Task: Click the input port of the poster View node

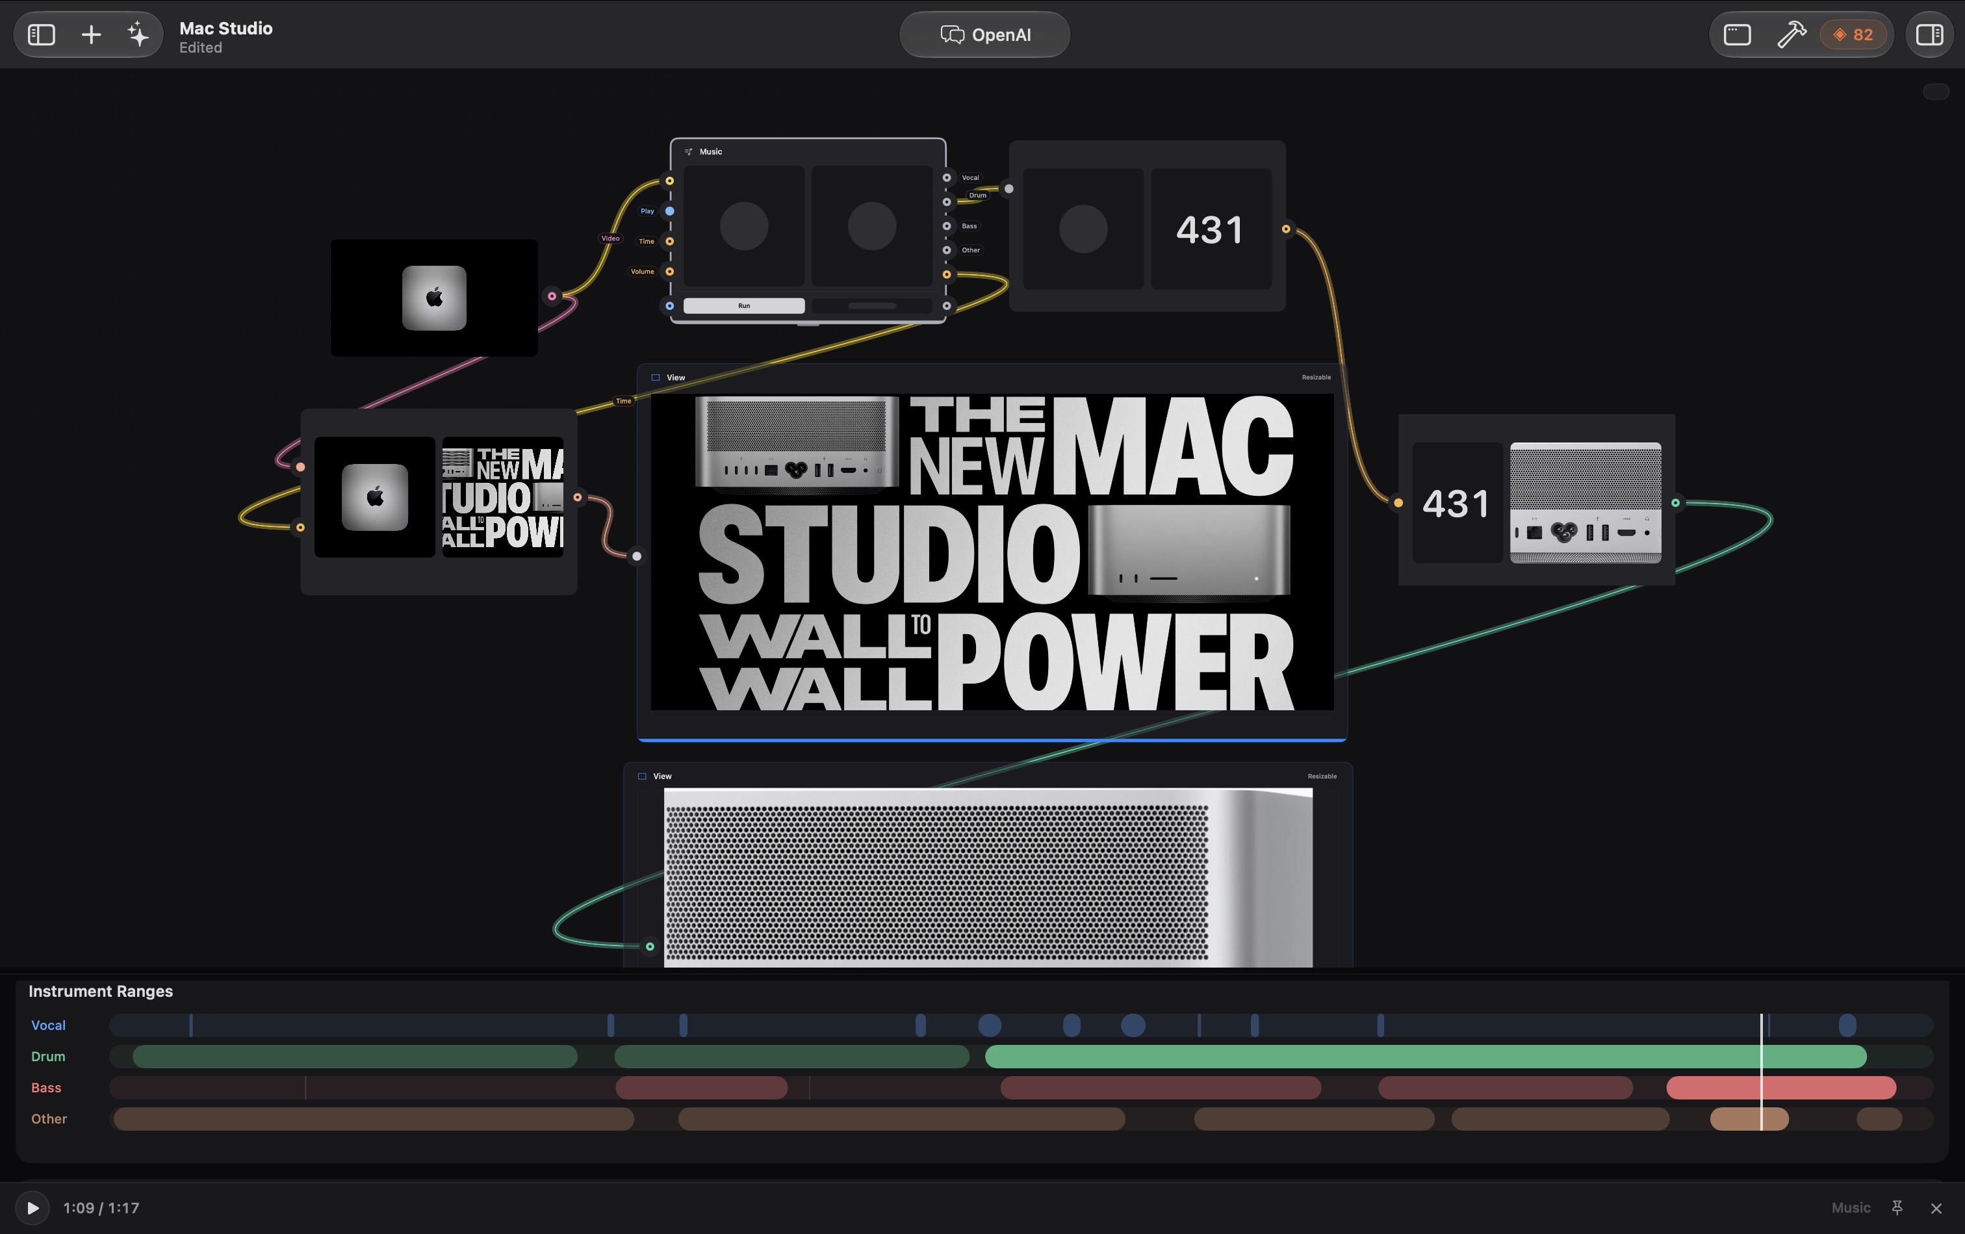Action: [x=637, y=557]
